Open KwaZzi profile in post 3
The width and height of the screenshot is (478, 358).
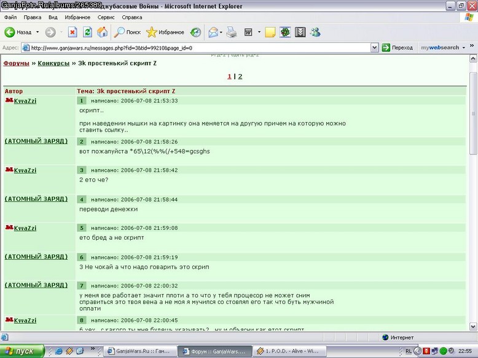tap(25, 170)
